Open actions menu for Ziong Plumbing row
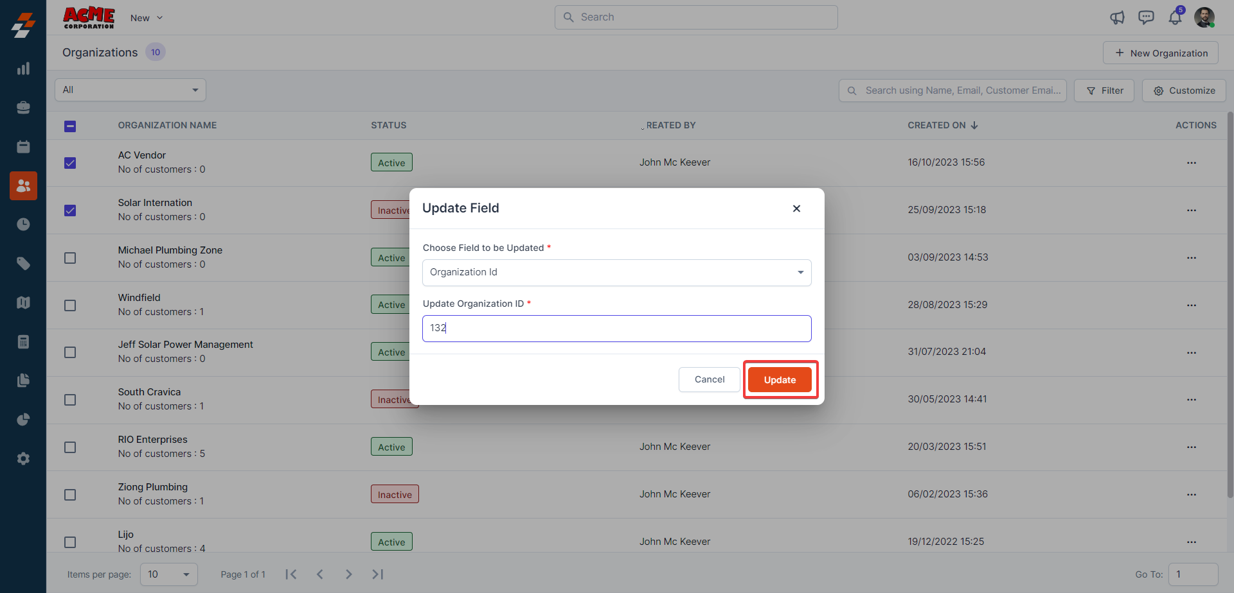 pyautogui.click(x=1192, y=495)
